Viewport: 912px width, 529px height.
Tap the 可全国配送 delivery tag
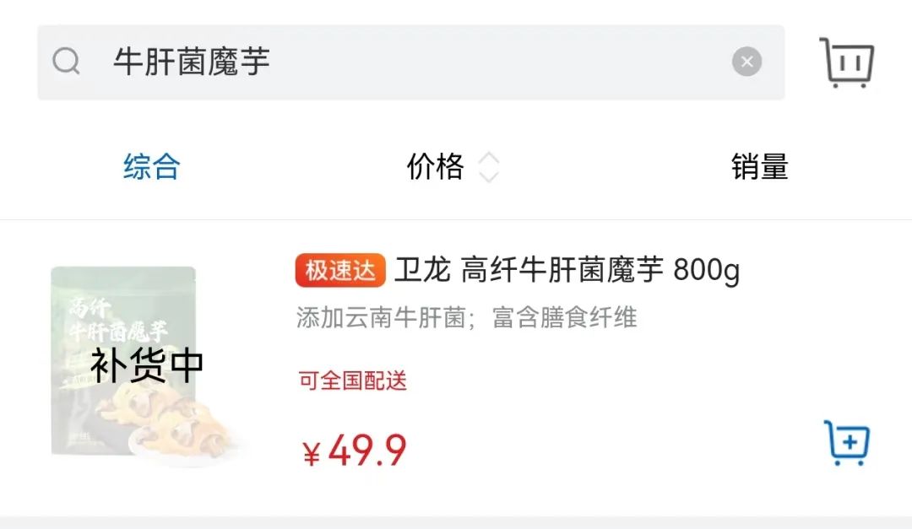click(x=352, y=381)
